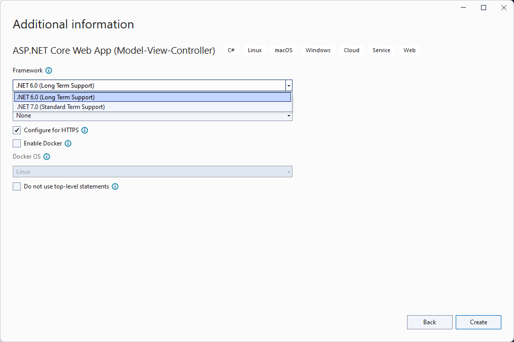View info about top-level statements

pos(115,186)
